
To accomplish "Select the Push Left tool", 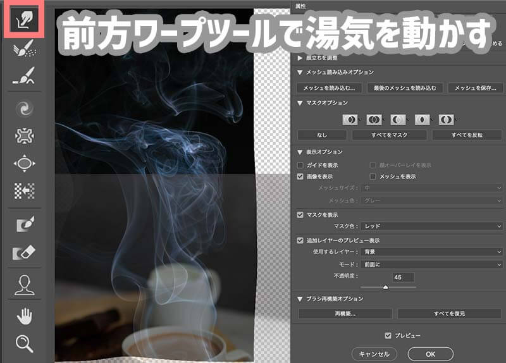I will [24, 191].
